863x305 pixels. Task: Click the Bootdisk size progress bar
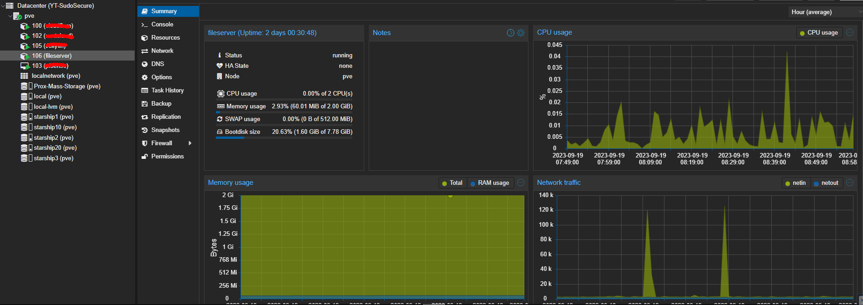coord(284,137)
